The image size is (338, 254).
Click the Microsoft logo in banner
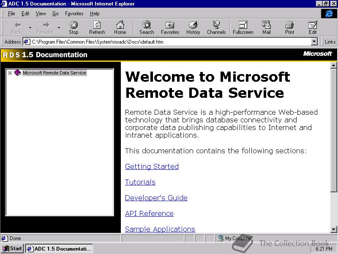[317, 54]
